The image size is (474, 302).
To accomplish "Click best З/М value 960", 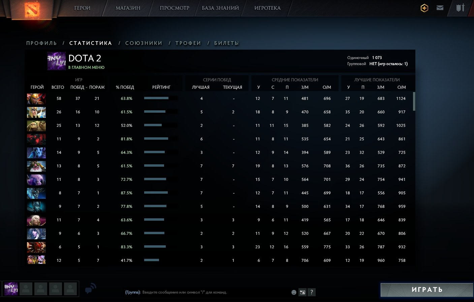I will pyautogui.click(x=381, y=260).
